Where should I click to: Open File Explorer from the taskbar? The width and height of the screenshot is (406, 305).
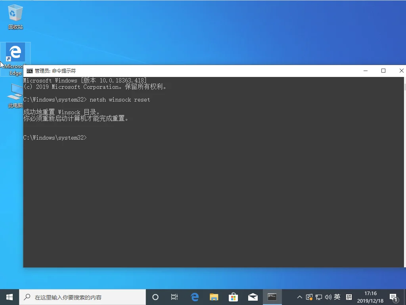[214, 297]
